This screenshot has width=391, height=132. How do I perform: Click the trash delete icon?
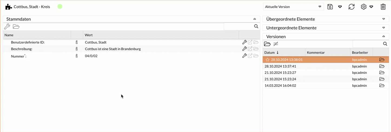pos(383,7)
